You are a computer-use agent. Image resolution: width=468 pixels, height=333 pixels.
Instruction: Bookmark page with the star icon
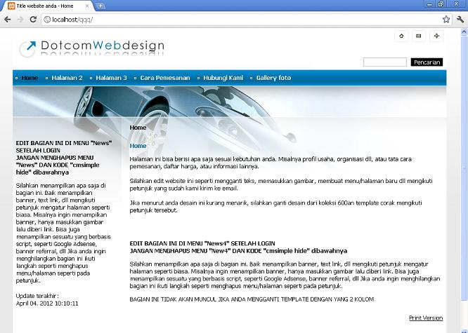click(x=446, y=20)
